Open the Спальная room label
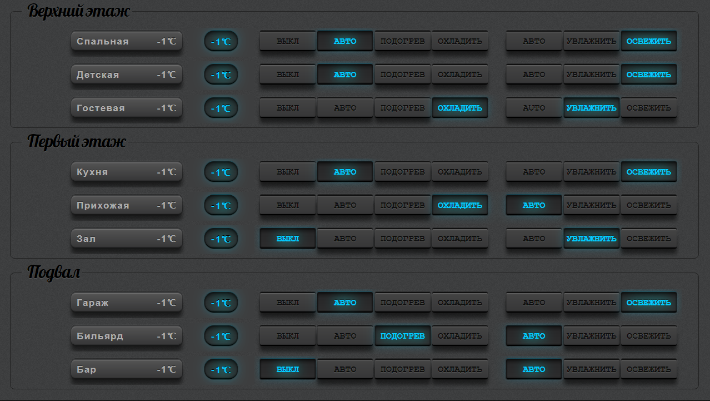The width and height of the screenshot is (710, 401). tap(127, 41)
